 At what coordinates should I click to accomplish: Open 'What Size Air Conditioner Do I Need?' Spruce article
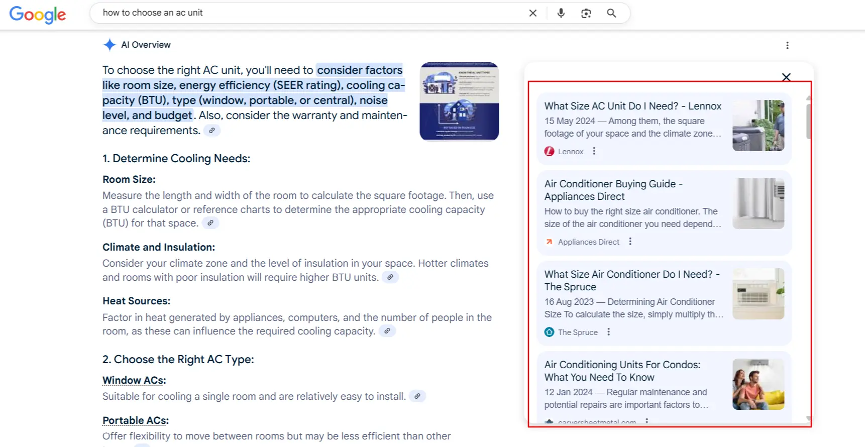click(632, 280)
